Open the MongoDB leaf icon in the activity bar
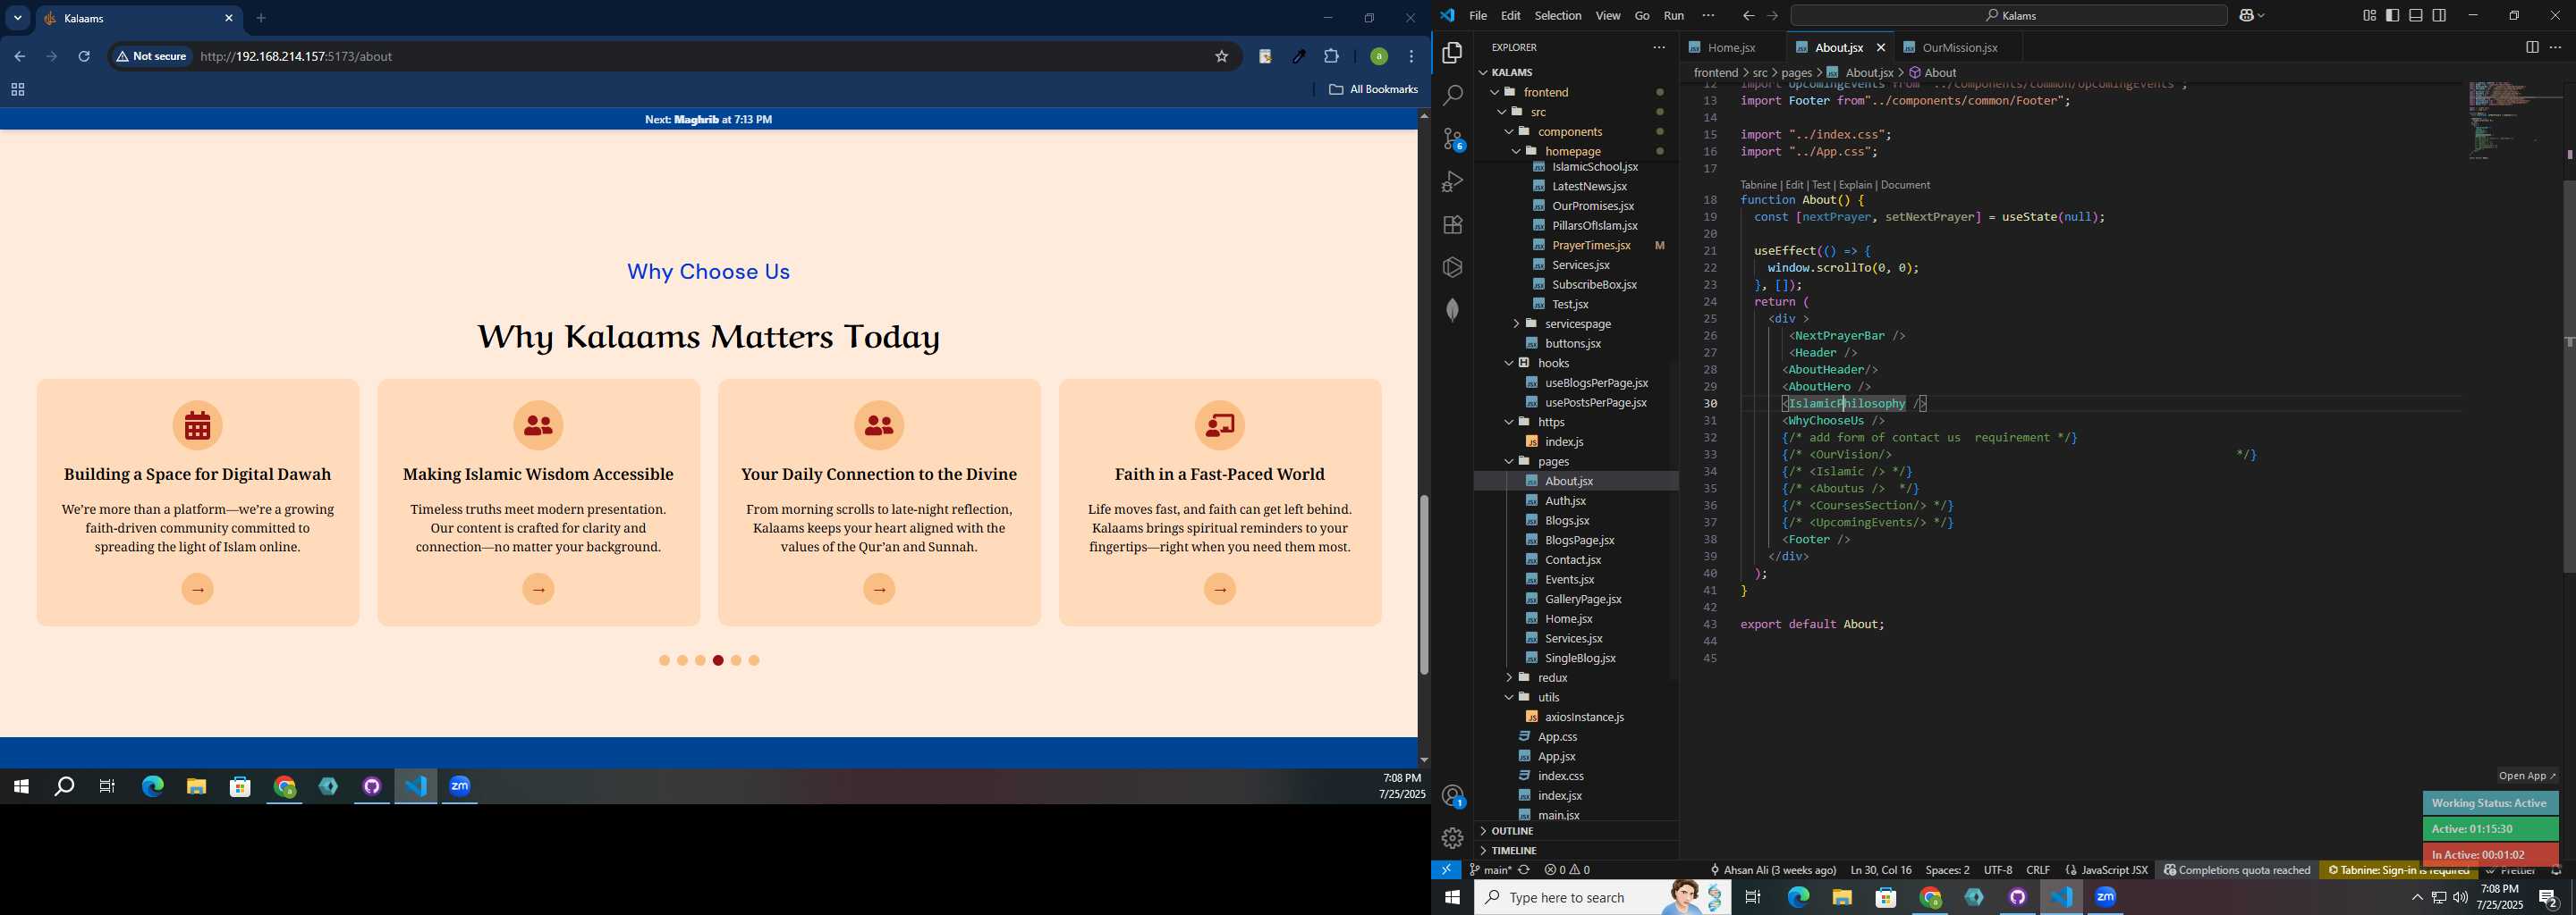 point(1452,311)
